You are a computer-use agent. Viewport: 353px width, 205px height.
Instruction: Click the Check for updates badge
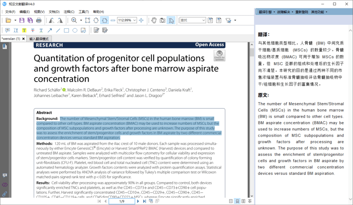point(219,55)
